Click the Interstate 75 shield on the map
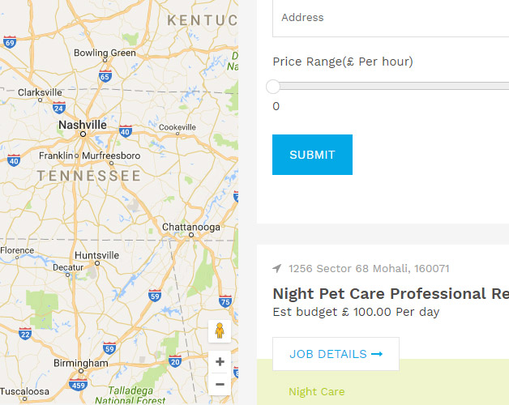Screen dimensions: 509x405 [x=225, y=301]
